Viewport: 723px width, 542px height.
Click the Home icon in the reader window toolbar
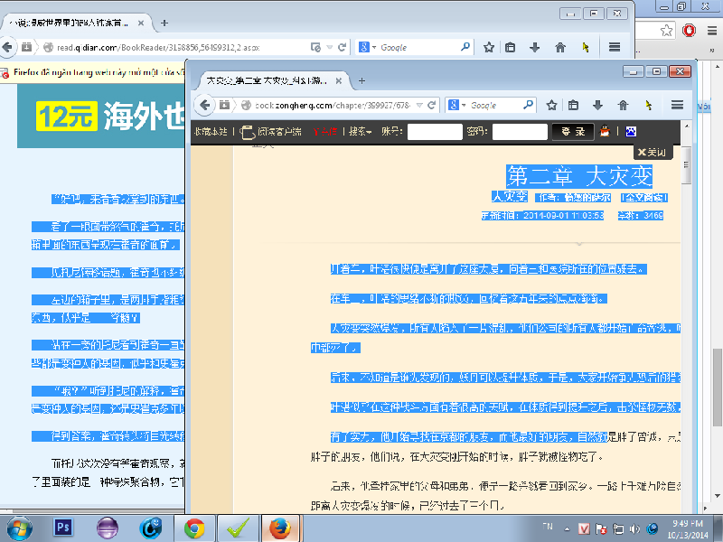pos(622,104)
